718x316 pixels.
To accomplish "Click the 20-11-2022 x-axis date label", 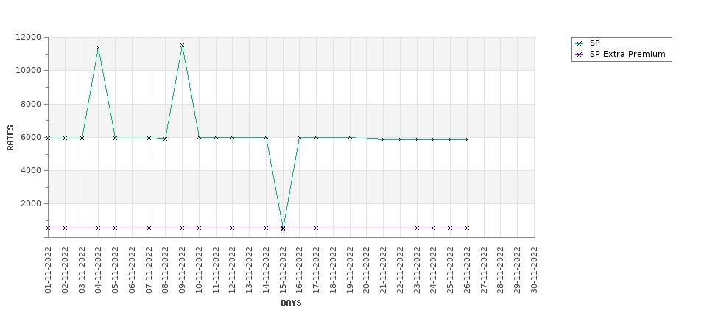I will 366,270.
